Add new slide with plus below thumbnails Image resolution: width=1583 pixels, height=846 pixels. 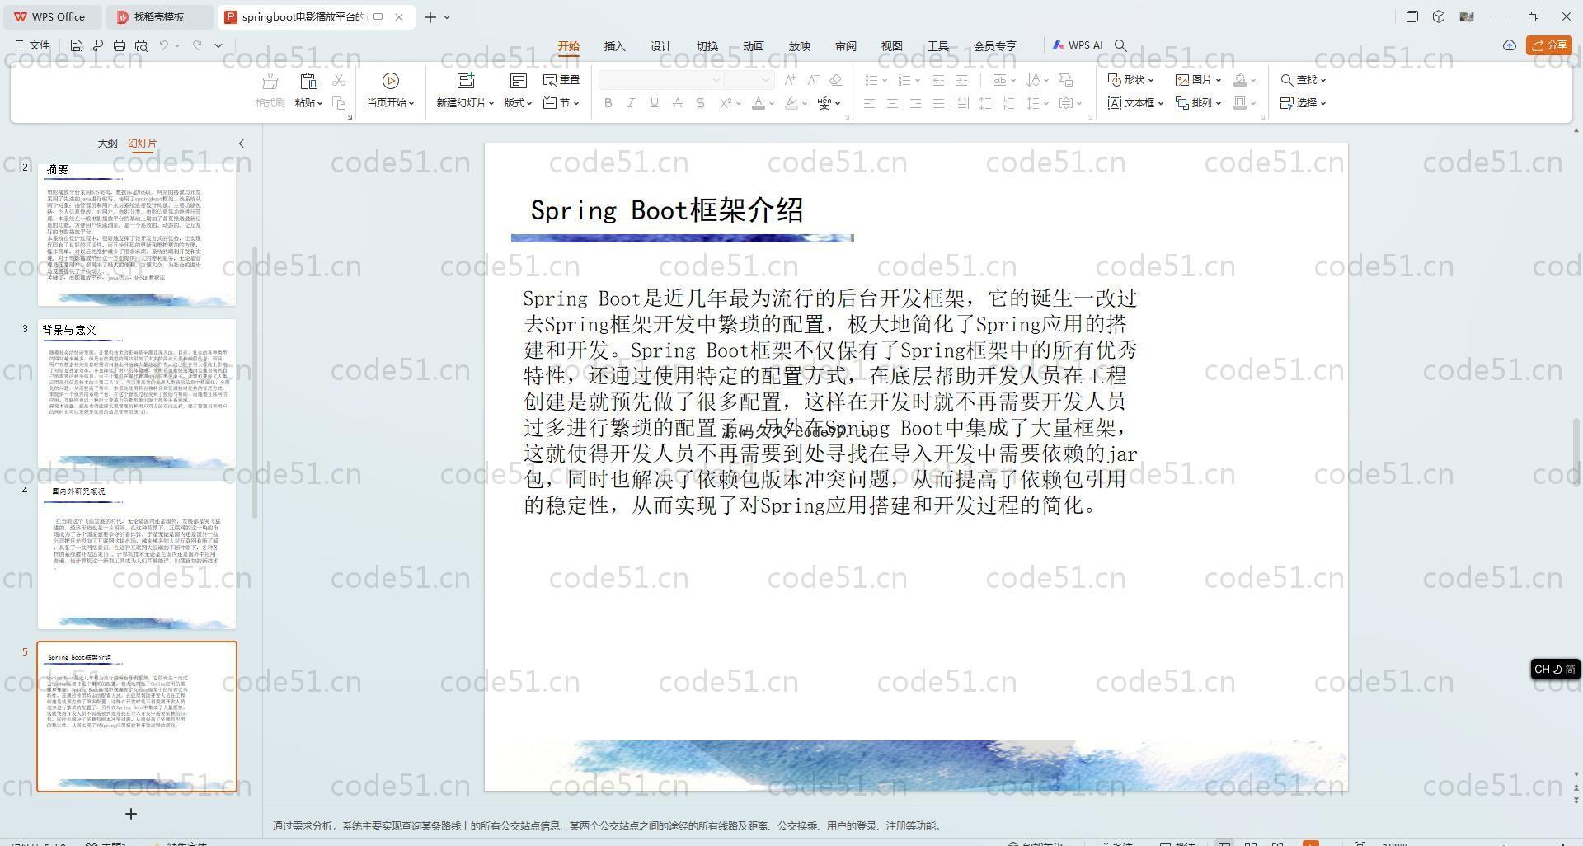click(130, 814)
